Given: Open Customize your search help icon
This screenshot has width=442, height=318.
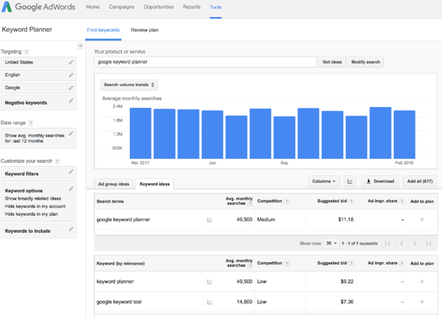Looking at the screenshot, I should coord(57,161).
